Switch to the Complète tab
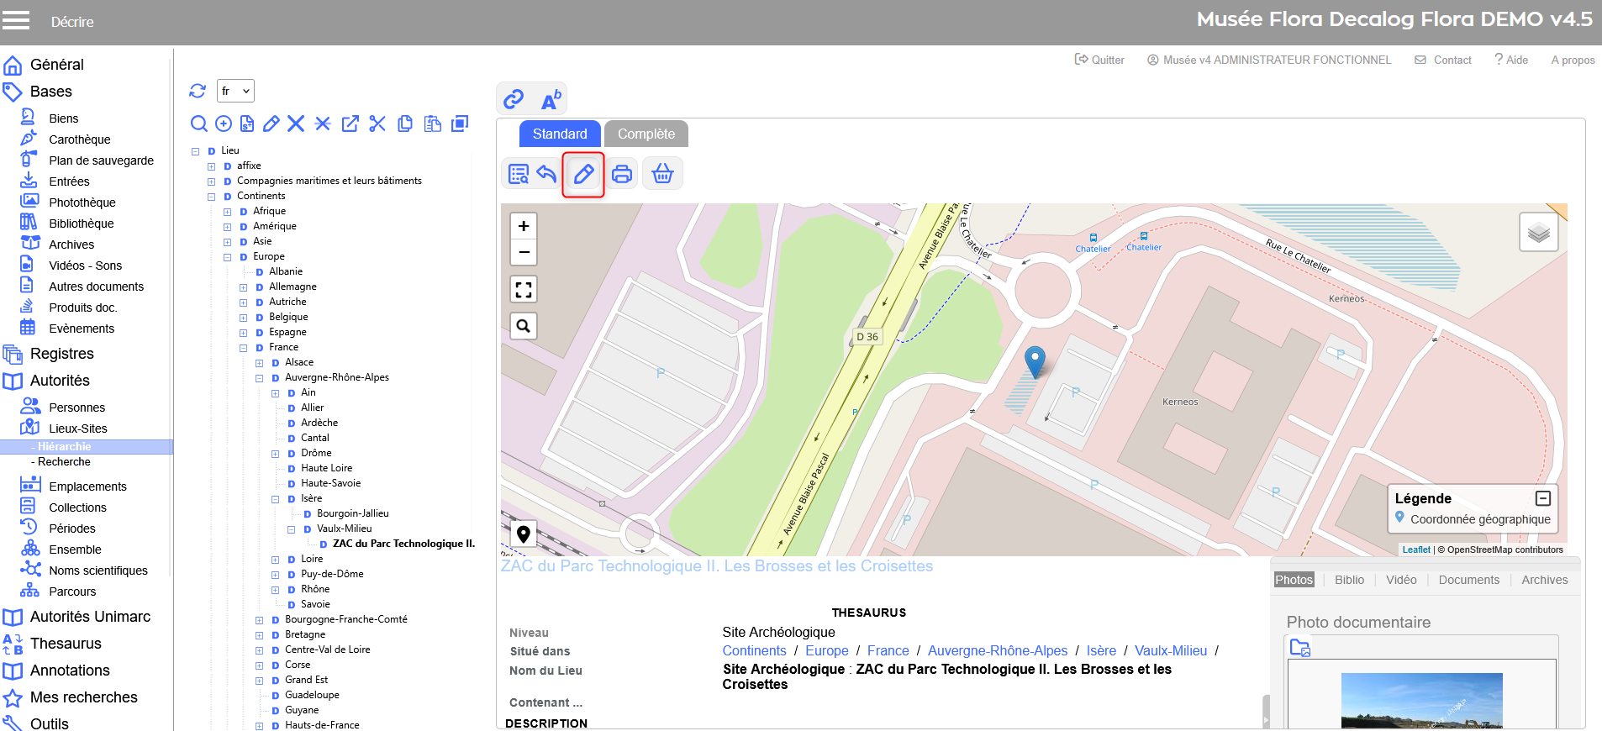The width and height of the screenshot is (1602, 731). tap(646, 134)
